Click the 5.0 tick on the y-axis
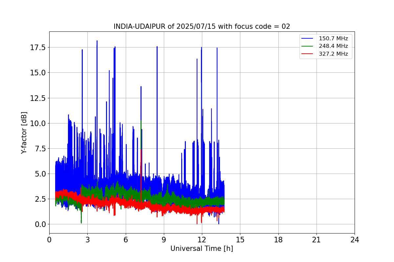This screenshot has height=262, width=394. click(41, 174)
